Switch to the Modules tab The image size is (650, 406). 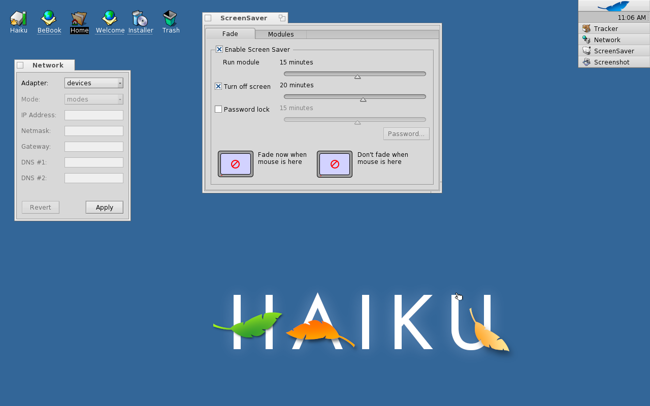pyautogui.click(x=281, y=34)
